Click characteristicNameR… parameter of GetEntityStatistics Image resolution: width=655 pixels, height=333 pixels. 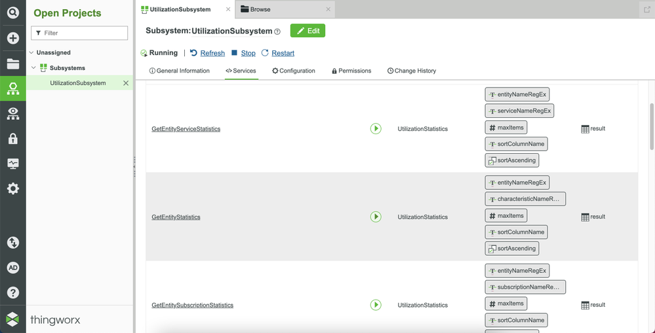pos(525,199)
